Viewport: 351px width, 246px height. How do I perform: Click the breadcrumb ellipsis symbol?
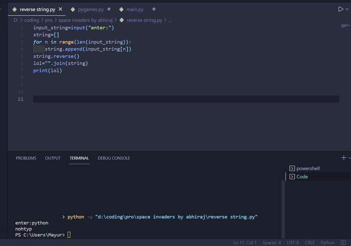170,20
